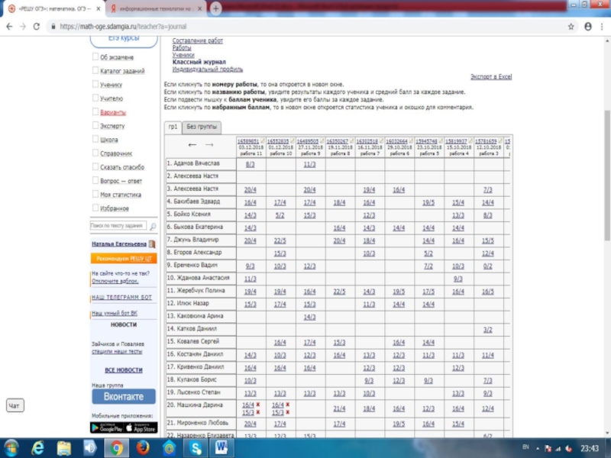
Task: Click the red X beside Машкина 16/4 in работа 11
Action: coord(258,405)
